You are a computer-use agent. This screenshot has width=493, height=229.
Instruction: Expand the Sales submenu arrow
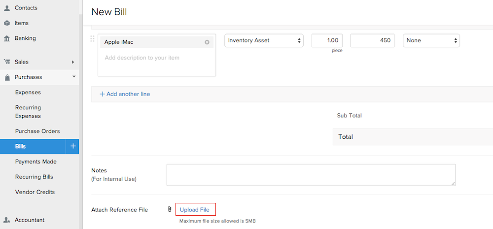(73, 62)
